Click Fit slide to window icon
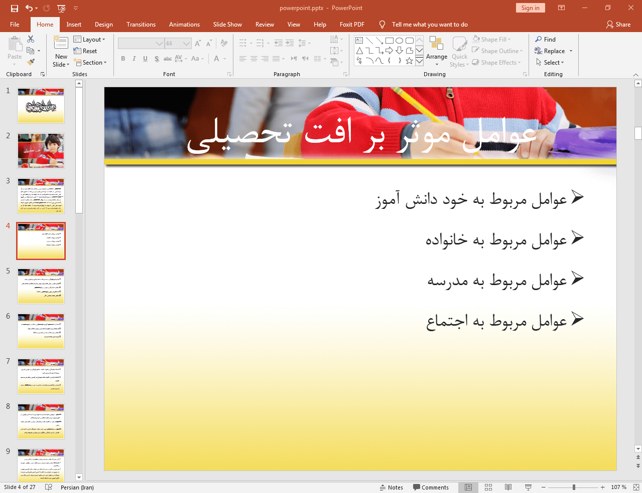642x493 pixels. point(636,487)
